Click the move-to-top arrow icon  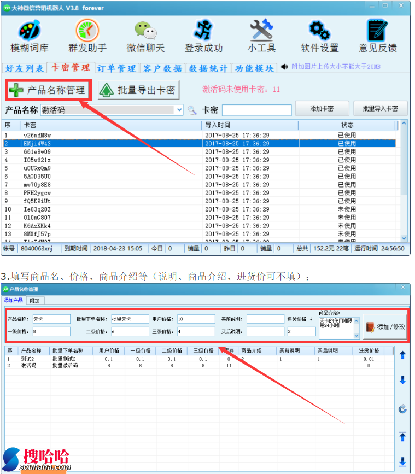402,436
